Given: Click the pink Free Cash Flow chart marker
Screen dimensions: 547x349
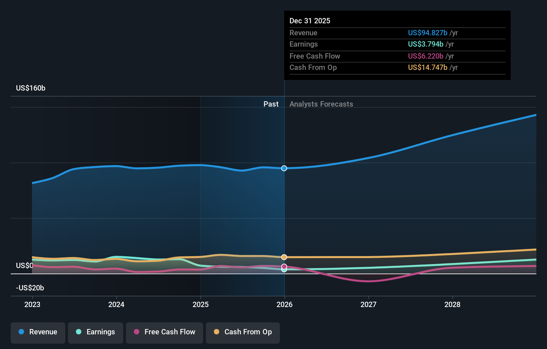Looking at the screenshot, I should (x=284, y=266).
